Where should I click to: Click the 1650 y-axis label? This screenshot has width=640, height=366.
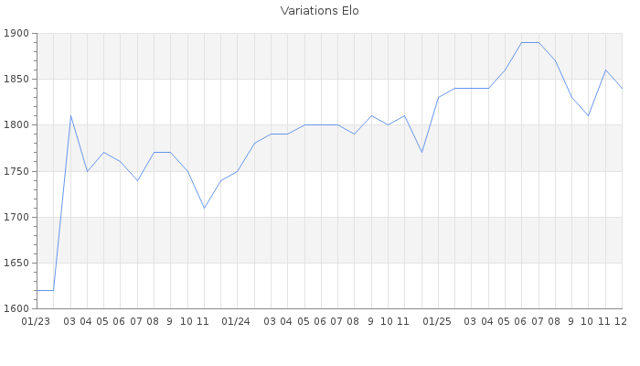click(16, 263)
